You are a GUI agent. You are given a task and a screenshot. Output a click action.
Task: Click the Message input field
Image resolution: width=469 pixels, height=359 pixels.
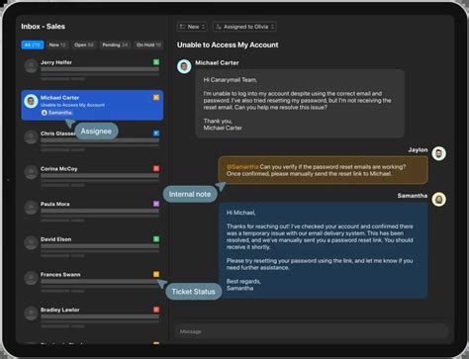312,331
